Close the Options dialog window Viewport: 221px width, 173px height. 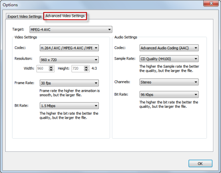[211, 3]
